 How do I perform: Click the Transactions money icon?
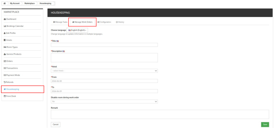pos(5,68)
